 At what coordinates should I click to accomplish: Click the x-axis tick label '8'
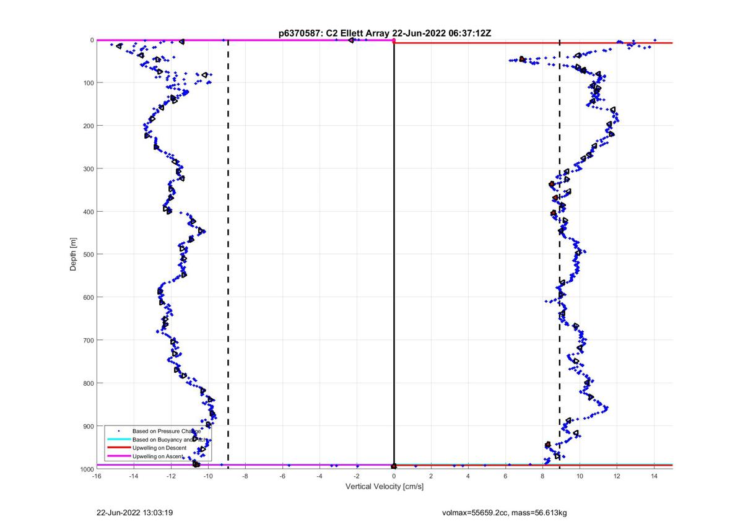[542, 476]
